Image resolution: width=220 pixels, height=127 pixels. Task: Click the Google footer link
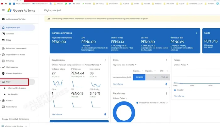[x=5, y=119]
